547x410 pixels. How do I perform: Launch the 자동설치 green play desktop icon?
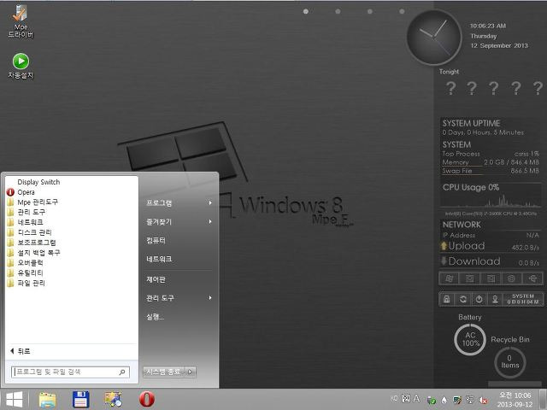pos(21,66)
